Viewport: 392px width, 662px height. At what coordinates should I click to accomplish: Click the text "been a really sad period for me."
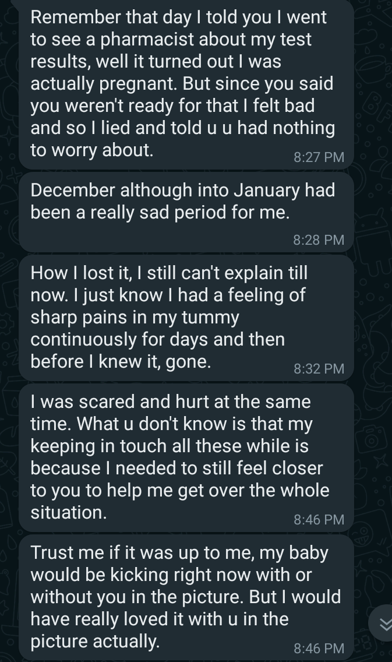tap(160, 213)
